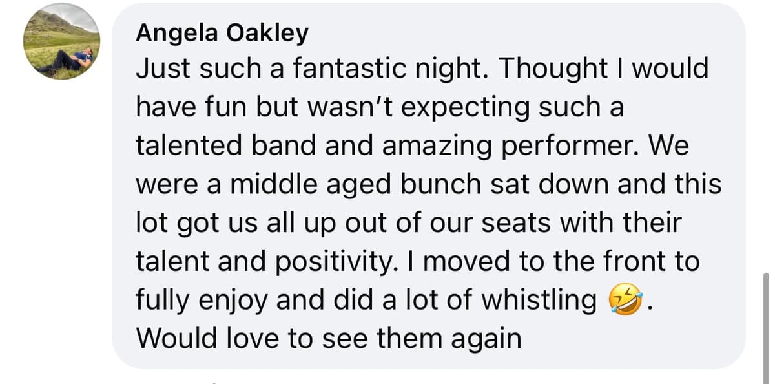Click the words "sat down"
This screenshot has height=384, width=775.
[x=512, y=184]
